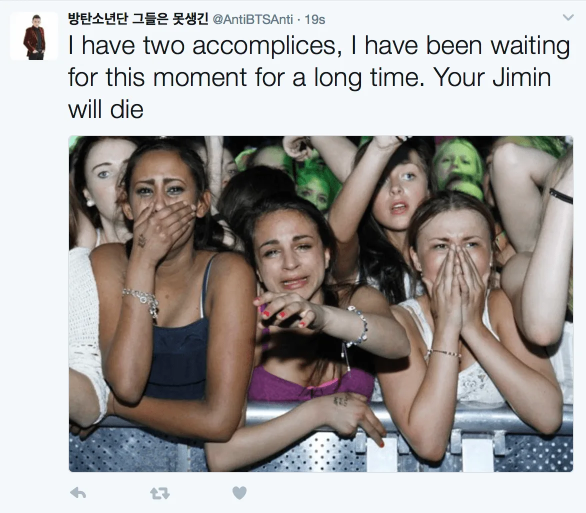Show more actions with the top-right down arrow
The image size is (586, 513).
point(568,17)
